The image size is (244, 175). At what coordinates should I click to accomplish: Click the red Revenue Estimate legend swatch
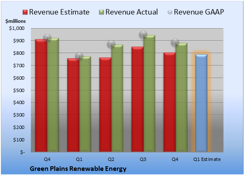coord(25,12)
